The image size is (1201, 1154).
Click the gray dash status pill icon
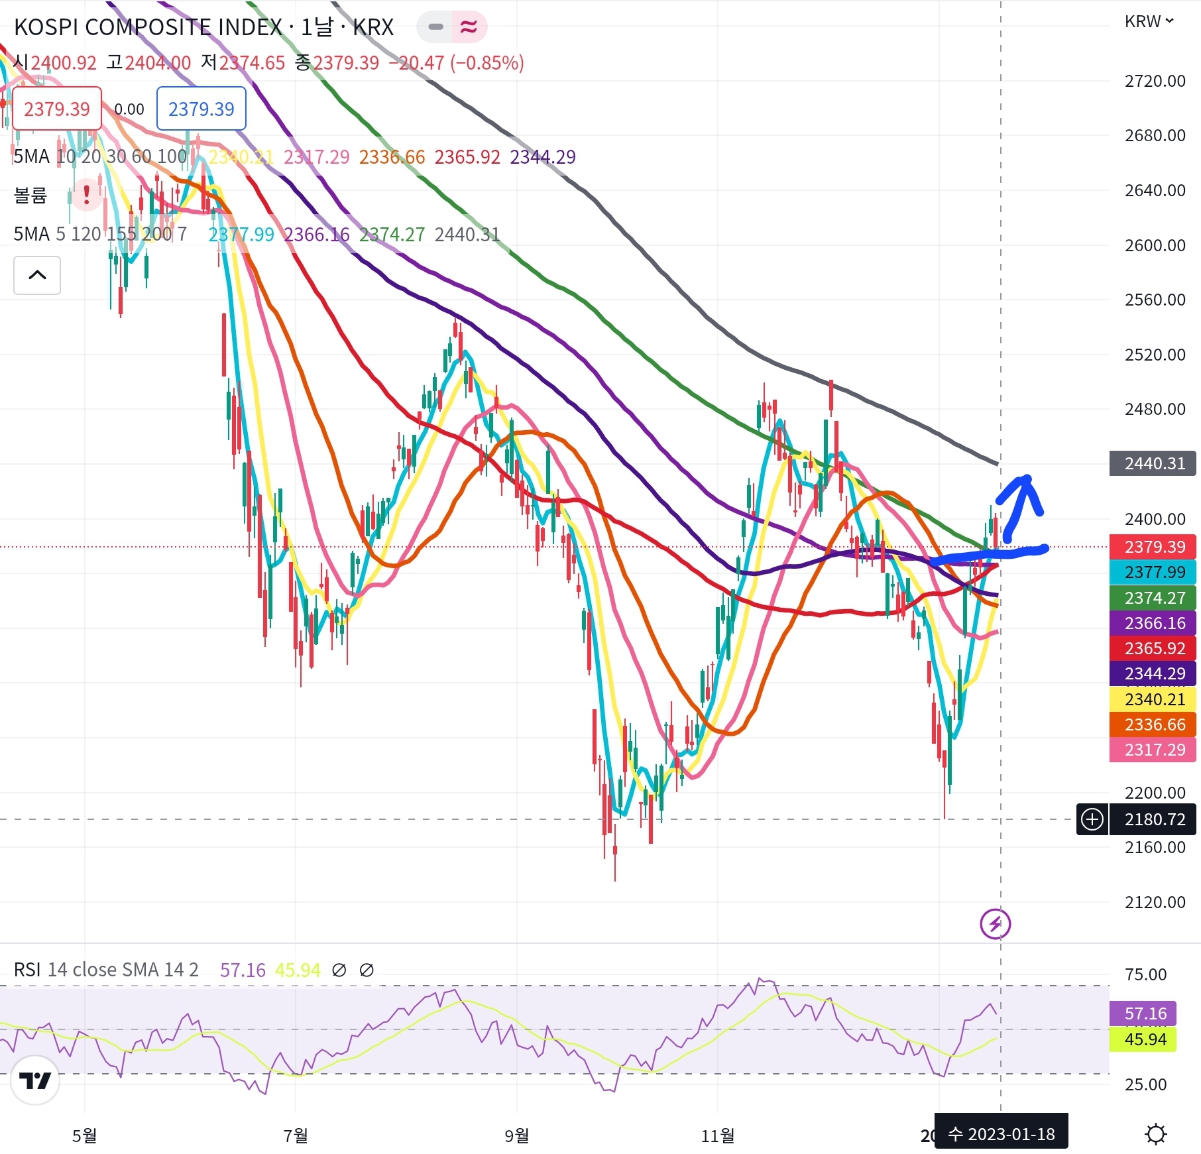pyautogui.click(x=435, y=27)
